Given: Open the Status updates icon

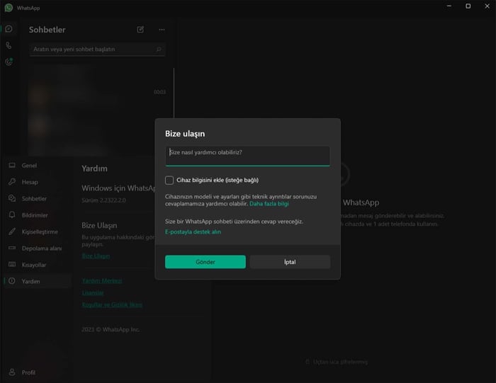Looking at the screenshot, I should 9,62.
